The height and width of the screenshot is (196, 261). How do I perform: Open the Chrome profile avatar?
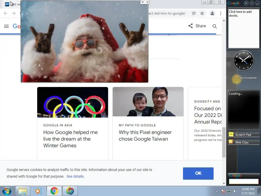pos(212,13)
